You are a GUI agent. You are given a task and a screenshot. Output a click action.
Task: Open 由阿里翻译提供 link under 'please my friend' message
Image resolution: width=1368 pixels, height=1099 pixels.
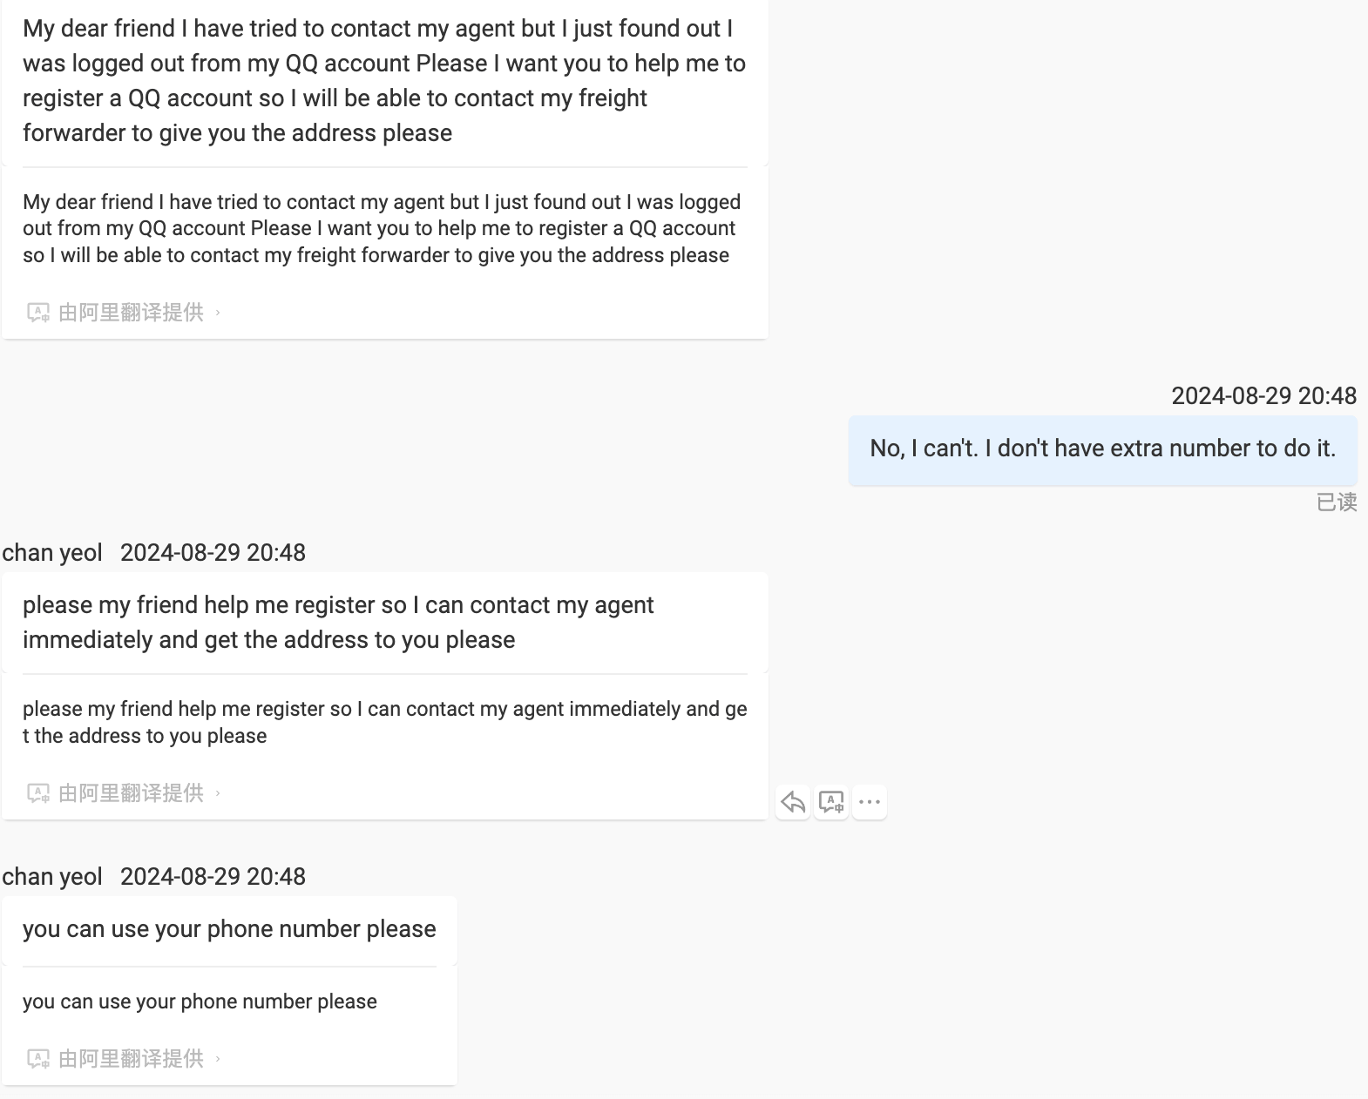pos(131,793)
